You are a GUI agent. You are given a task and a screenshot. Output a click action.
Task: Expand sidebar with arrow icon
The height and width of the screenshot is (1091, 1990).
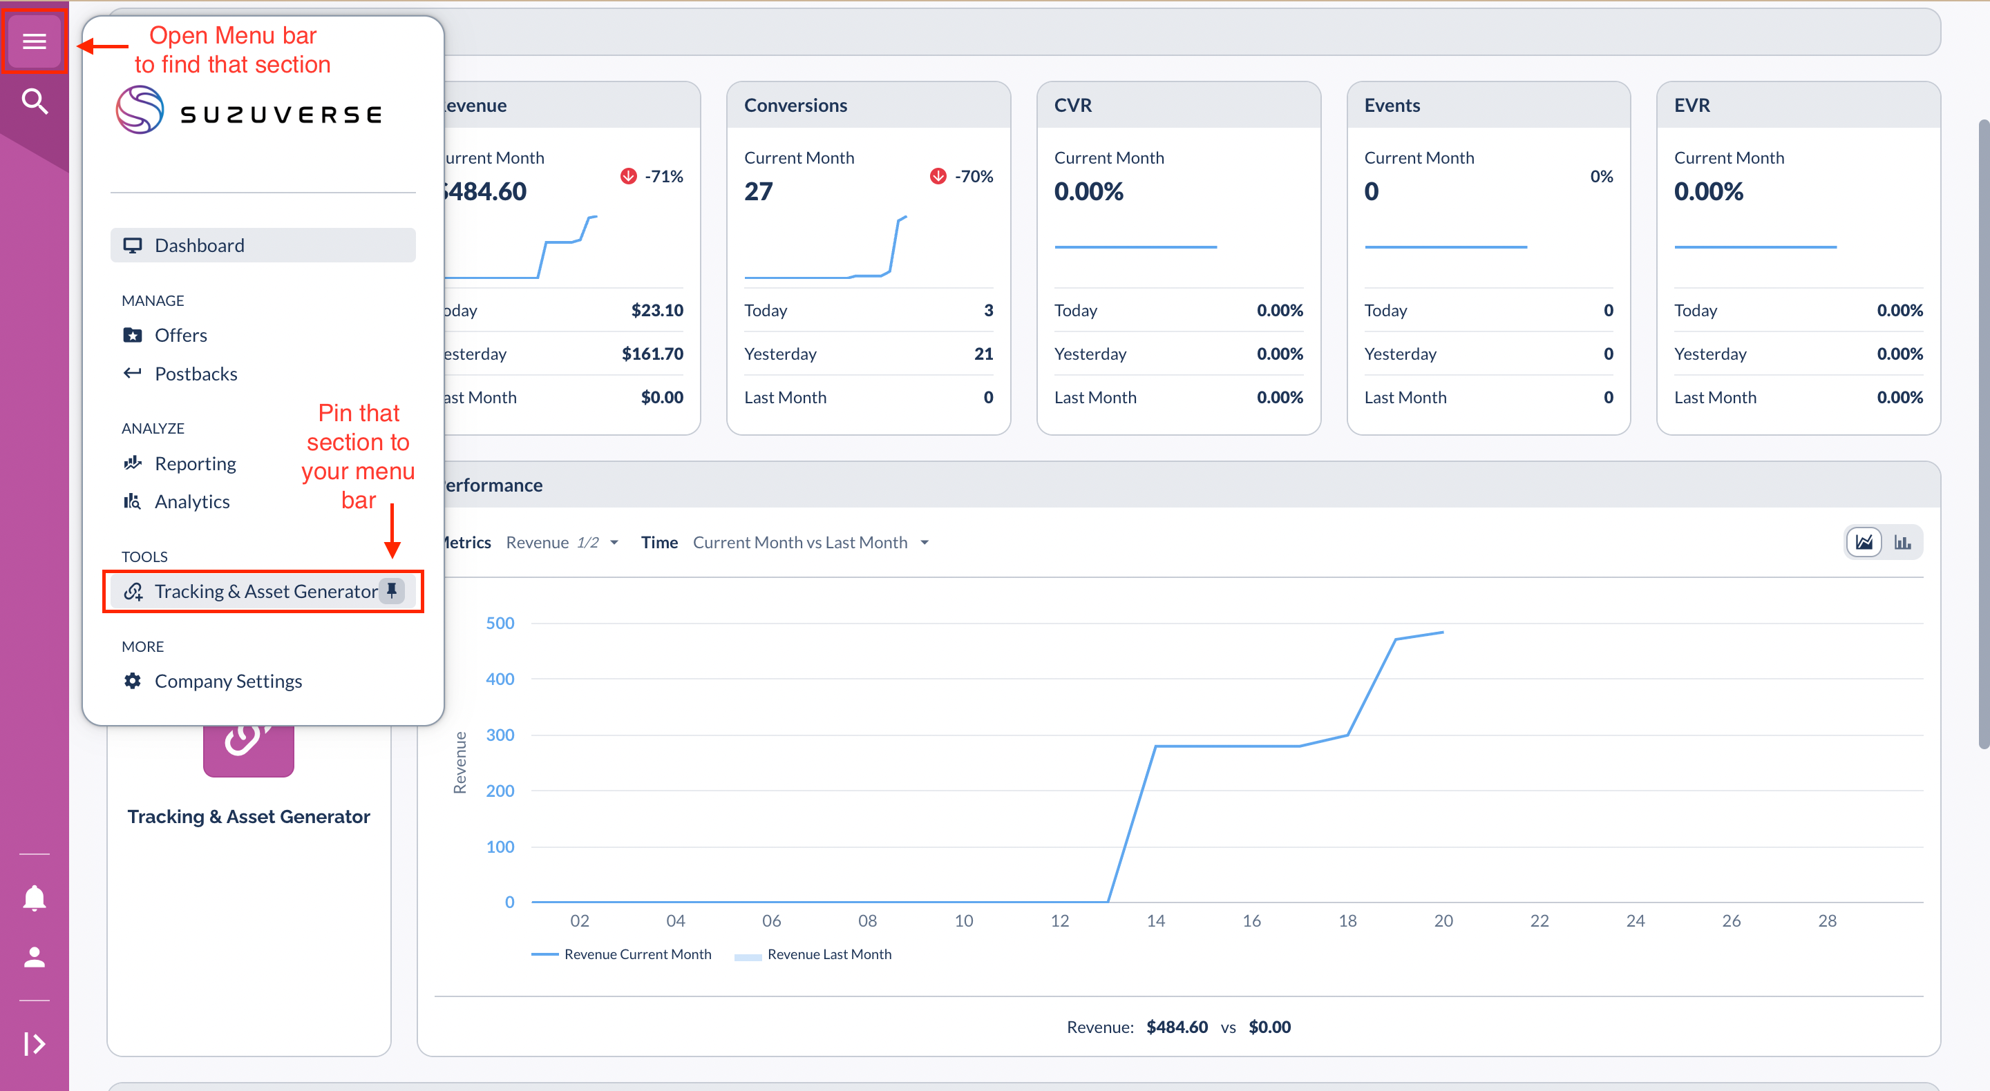(34, 1043)
